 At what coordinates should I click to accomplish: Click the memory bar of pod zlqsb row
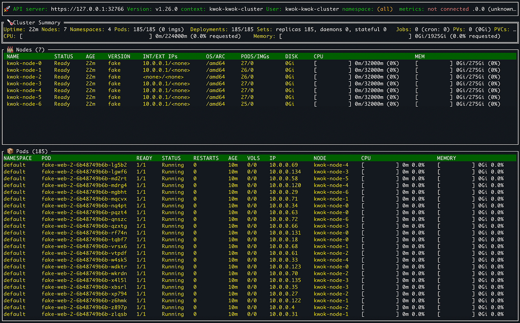(456, 314)
